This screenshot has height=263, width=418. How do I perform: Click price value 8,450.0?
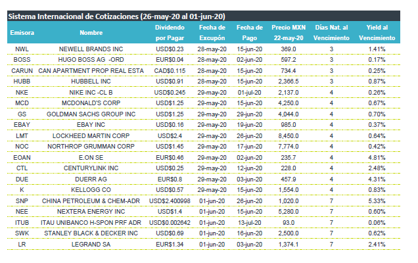coord(289,136)
